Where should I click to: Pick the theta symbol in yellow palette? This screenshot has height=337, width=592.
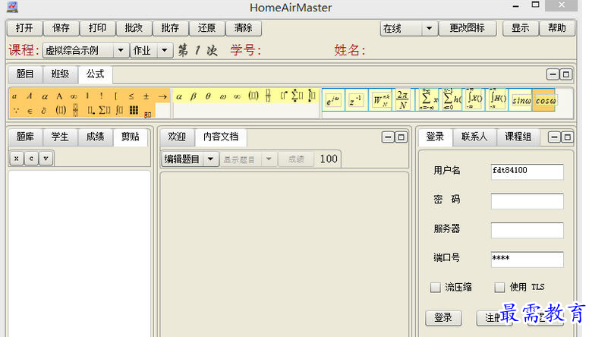pos(208,96)
